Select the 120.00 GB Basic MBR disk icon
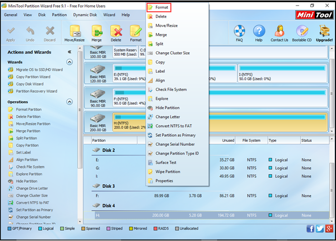This screenshot has height=241, width=336. (98, 70)
